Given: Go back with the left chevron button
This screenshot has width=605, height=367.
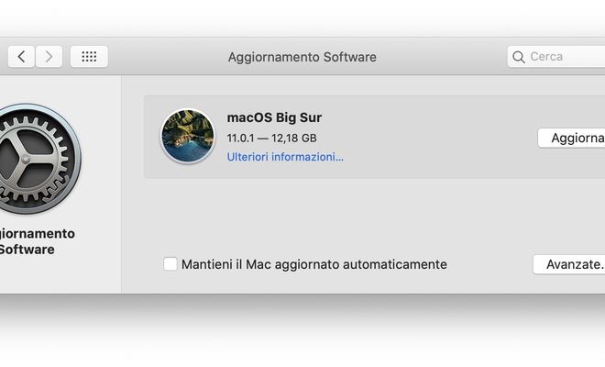Looking at the screenshot, I should pyautogui.click(x=21, y=57).
